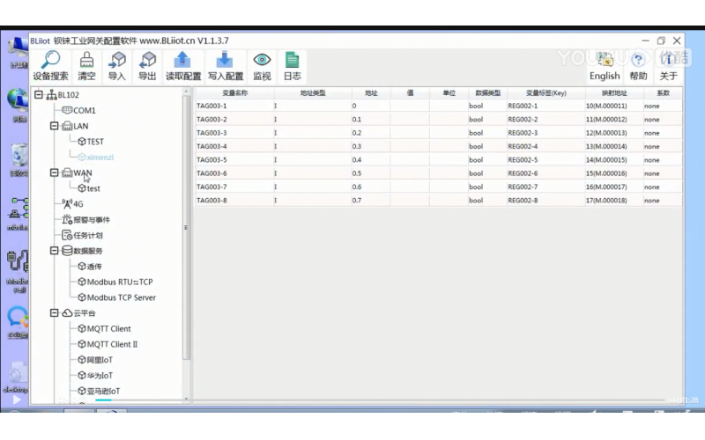The width and height of the screenshot is (705, 440).
Task: Open 监视 monitoring with the eye icon
Action: [x=262, y=60]
